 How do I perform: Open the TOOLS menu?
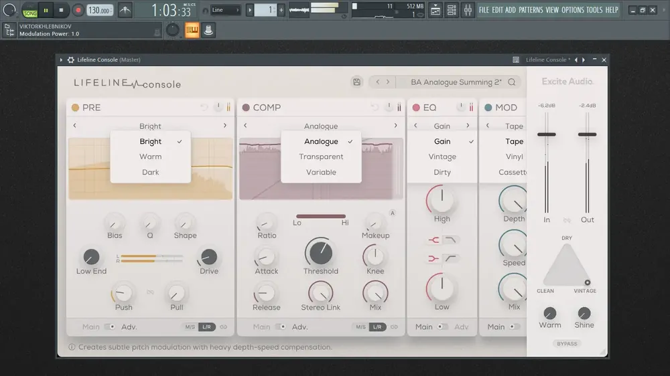594,10
